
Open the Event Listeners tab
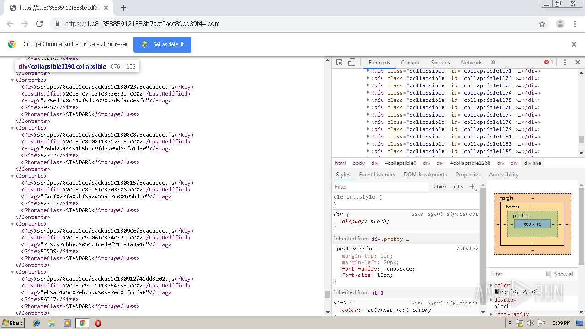(x=377, y=175)
